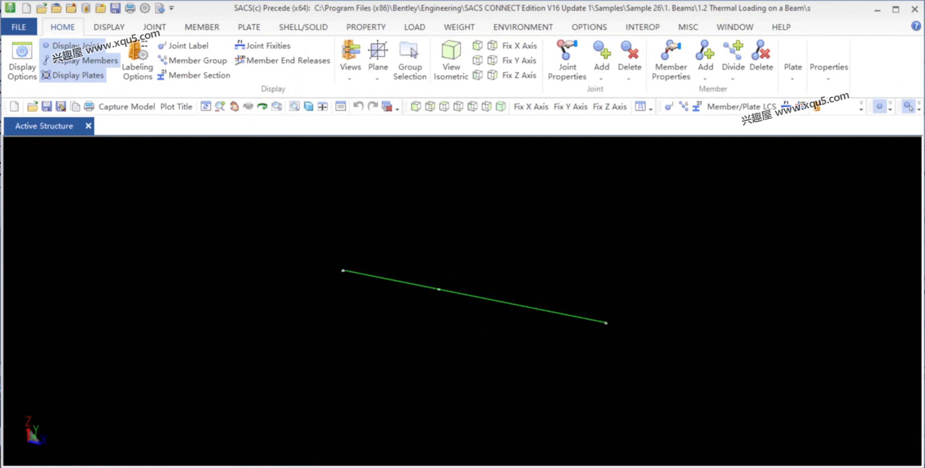
Task: Toggle Joint Fixities display
Action: [x=263, y=45]
